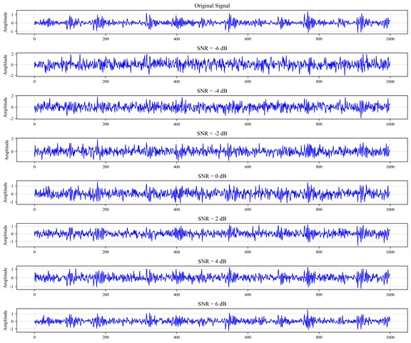The image size is (411, 343).
Task: Click x-axis tick 200 of SNR = 6 dB plot
Action: click(x=106, y=337)
